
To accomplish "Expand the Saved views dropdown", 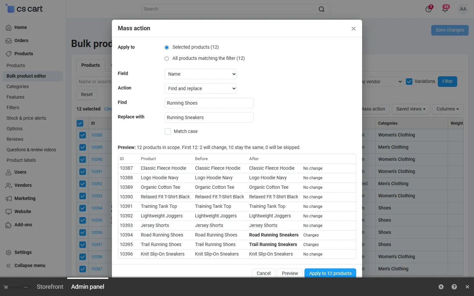I will pos(411,109).
